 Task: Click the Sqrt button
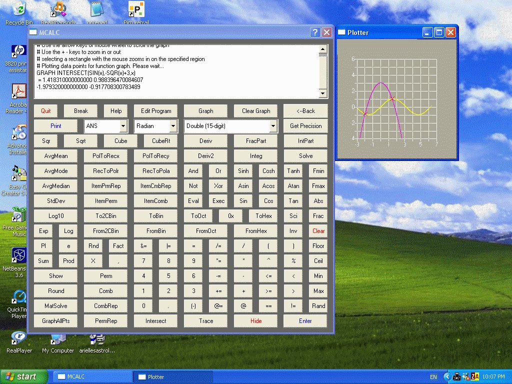[80, 141]
